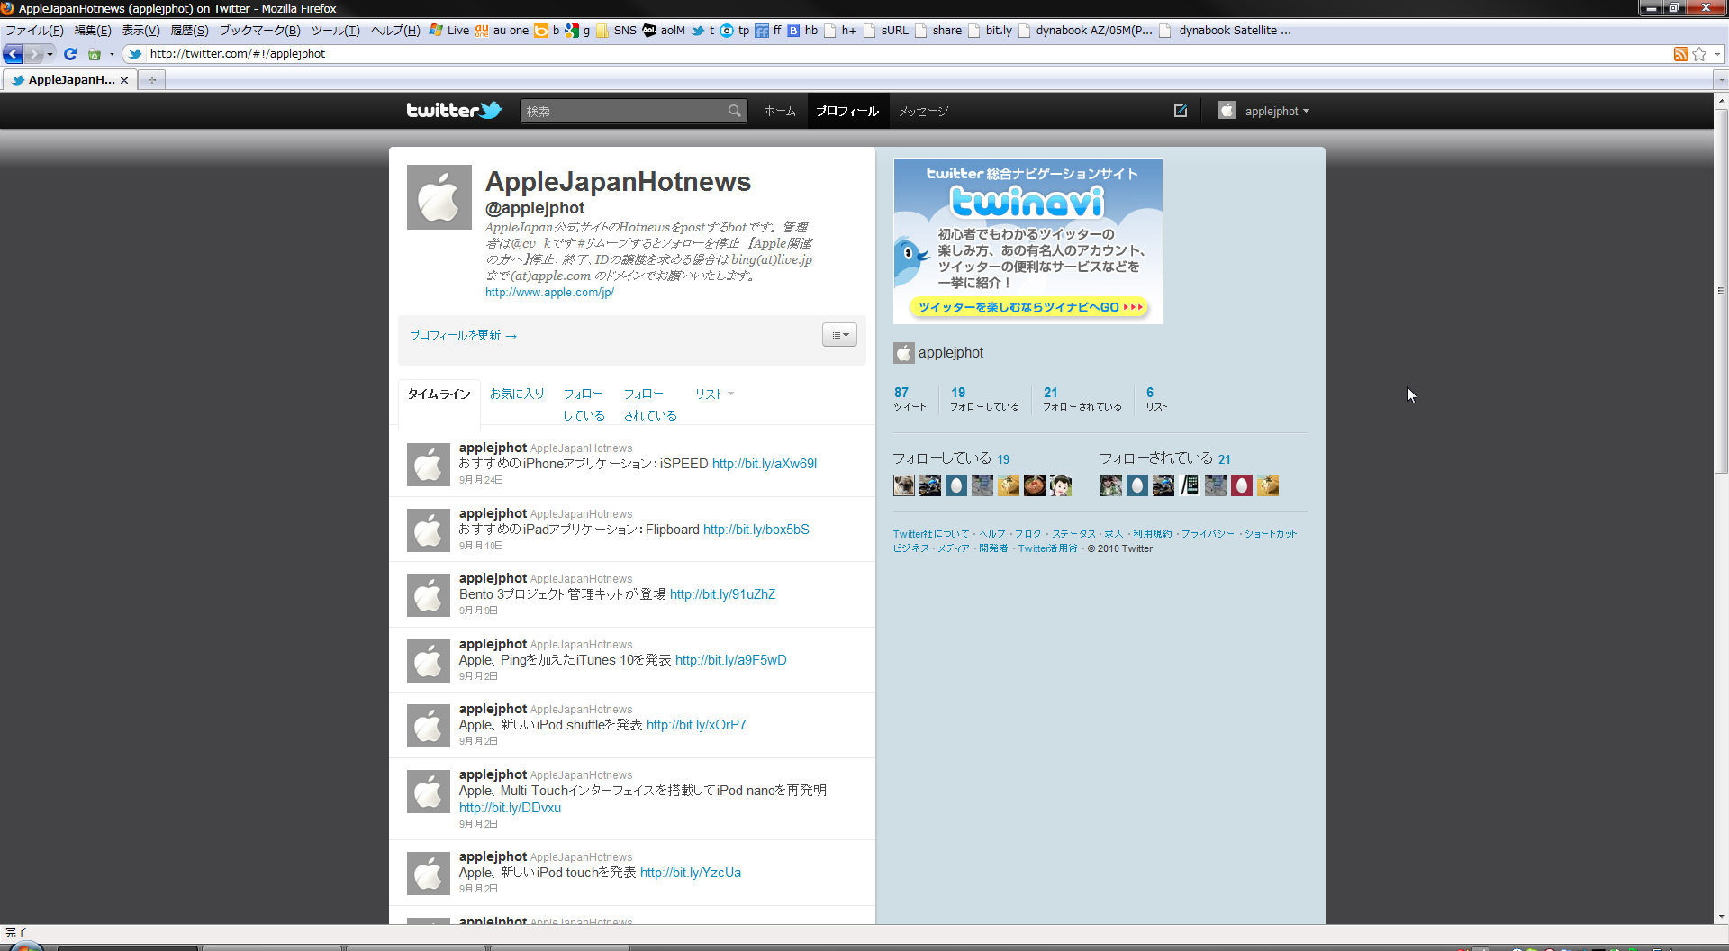Open メッセージ in Twitter navigation
Screen dimensions: 1729x951
[x=923, y=111]
